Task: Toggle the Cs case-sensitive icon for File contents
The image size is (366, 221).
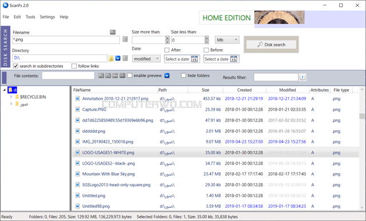Action: 108,75
